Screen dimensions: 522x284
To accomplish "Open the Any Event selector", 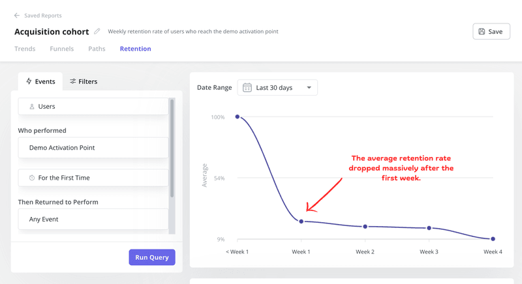I will pos(93,220).
